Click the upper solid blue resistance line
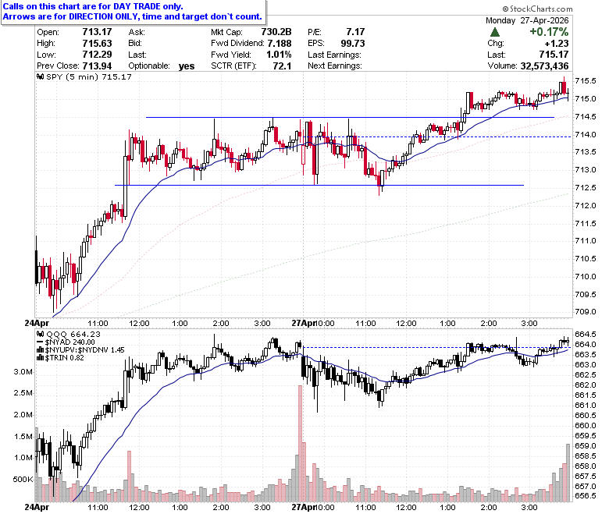 (350, 117)
